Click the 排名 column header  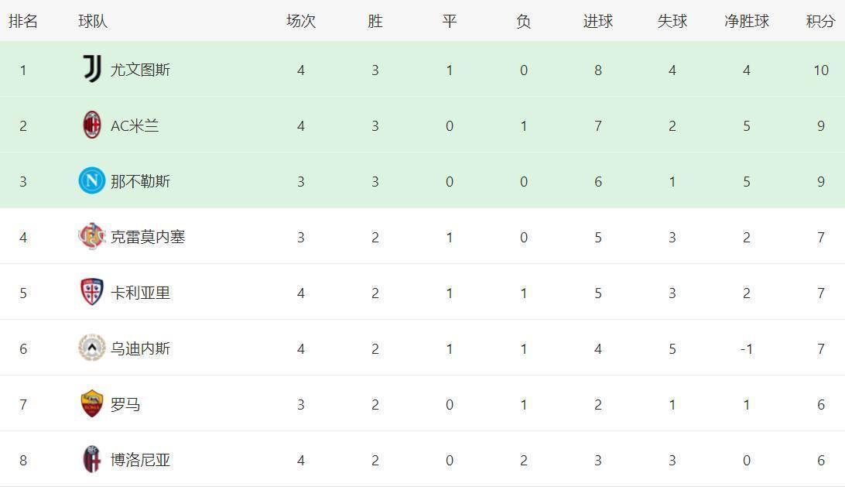point(23,22)
